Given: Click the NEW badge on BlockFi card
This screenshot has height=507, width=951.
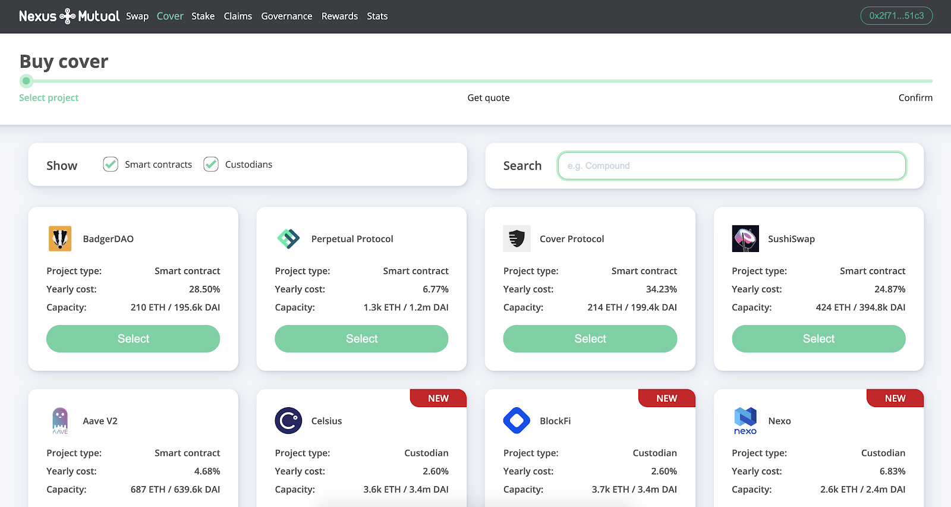Looking at the screenshot, I should pos(666,398).
